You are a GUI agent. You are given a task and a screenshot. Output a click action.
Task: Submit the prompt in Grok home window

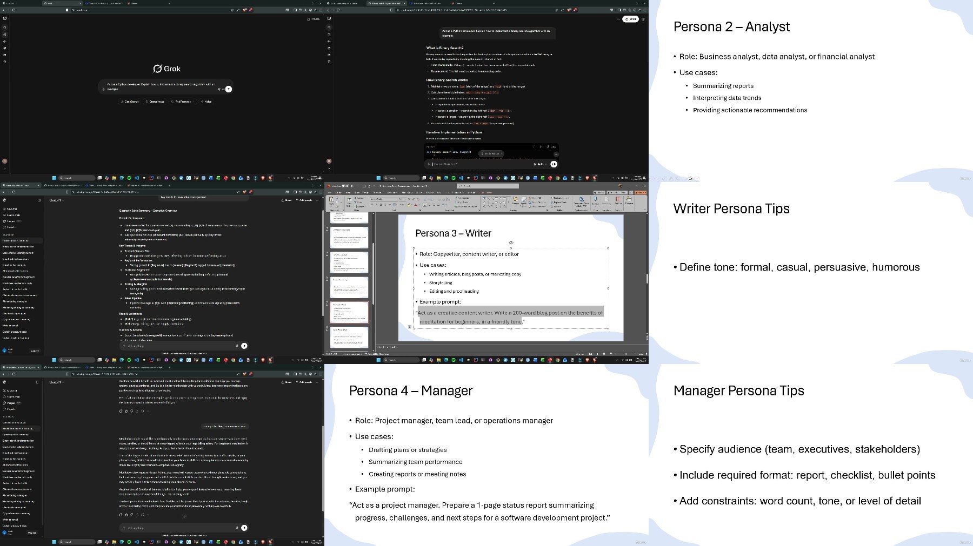pyautogui.click(x=229, y=89)
